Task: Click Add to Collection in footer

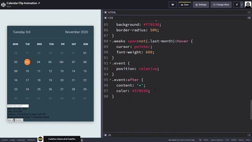Action: tap(217, 140)
